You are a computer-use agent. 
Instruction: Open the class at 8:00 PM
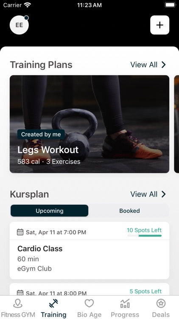[x=89, y=289]
